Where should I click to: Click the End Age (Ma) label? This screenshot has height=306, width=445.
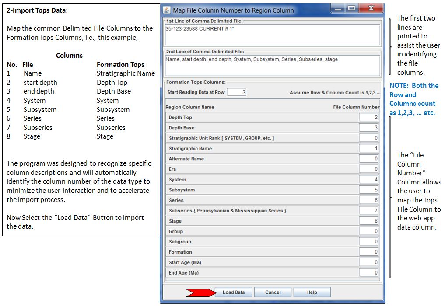click(x=184, y=273)
